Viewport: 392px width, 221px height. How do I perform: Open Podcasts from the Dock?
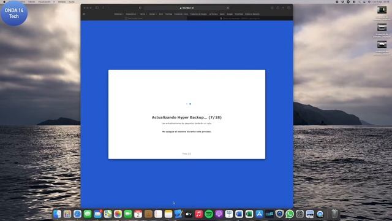(x=219, y=214)
